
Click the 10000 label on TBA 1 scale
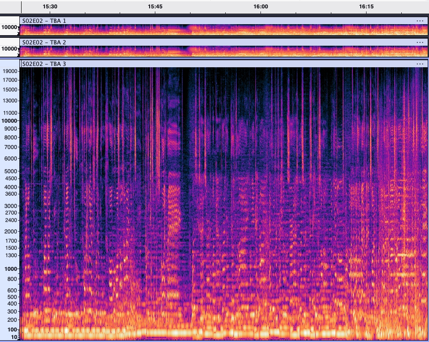9,27
